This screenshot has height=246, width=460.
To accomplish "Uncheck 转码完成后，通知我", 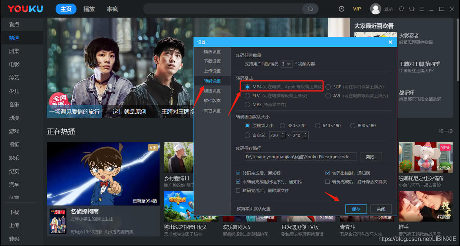I will 239,172.
